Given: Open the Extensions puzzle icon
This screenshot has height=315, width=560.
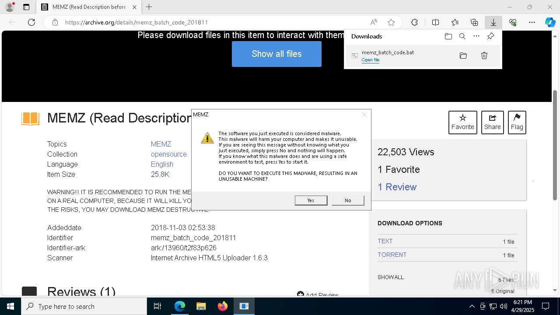Looking at the screenshot, I should coord(414,22).
